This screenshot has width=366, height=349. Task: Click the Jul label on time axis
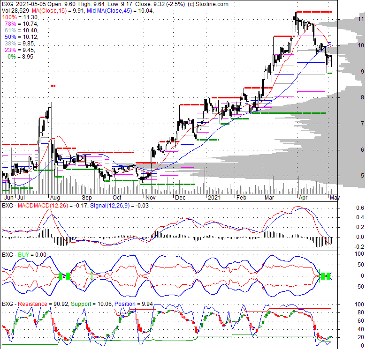pos(21,198)
